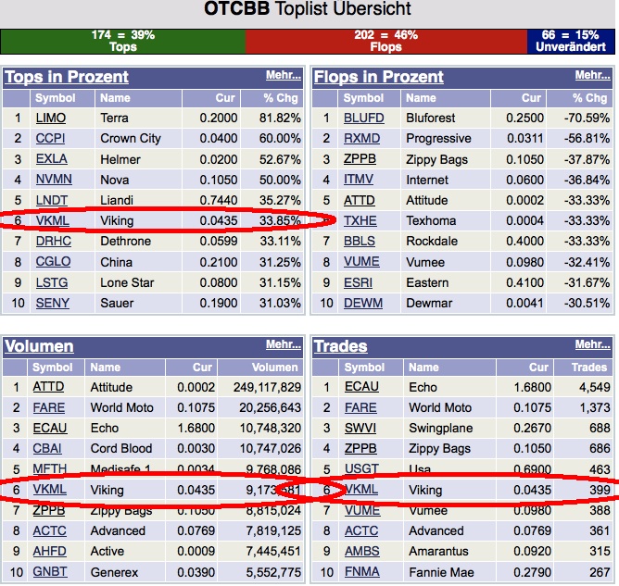
Task: Open the BLUFD symbol link
Action: [x=363, y=118]
